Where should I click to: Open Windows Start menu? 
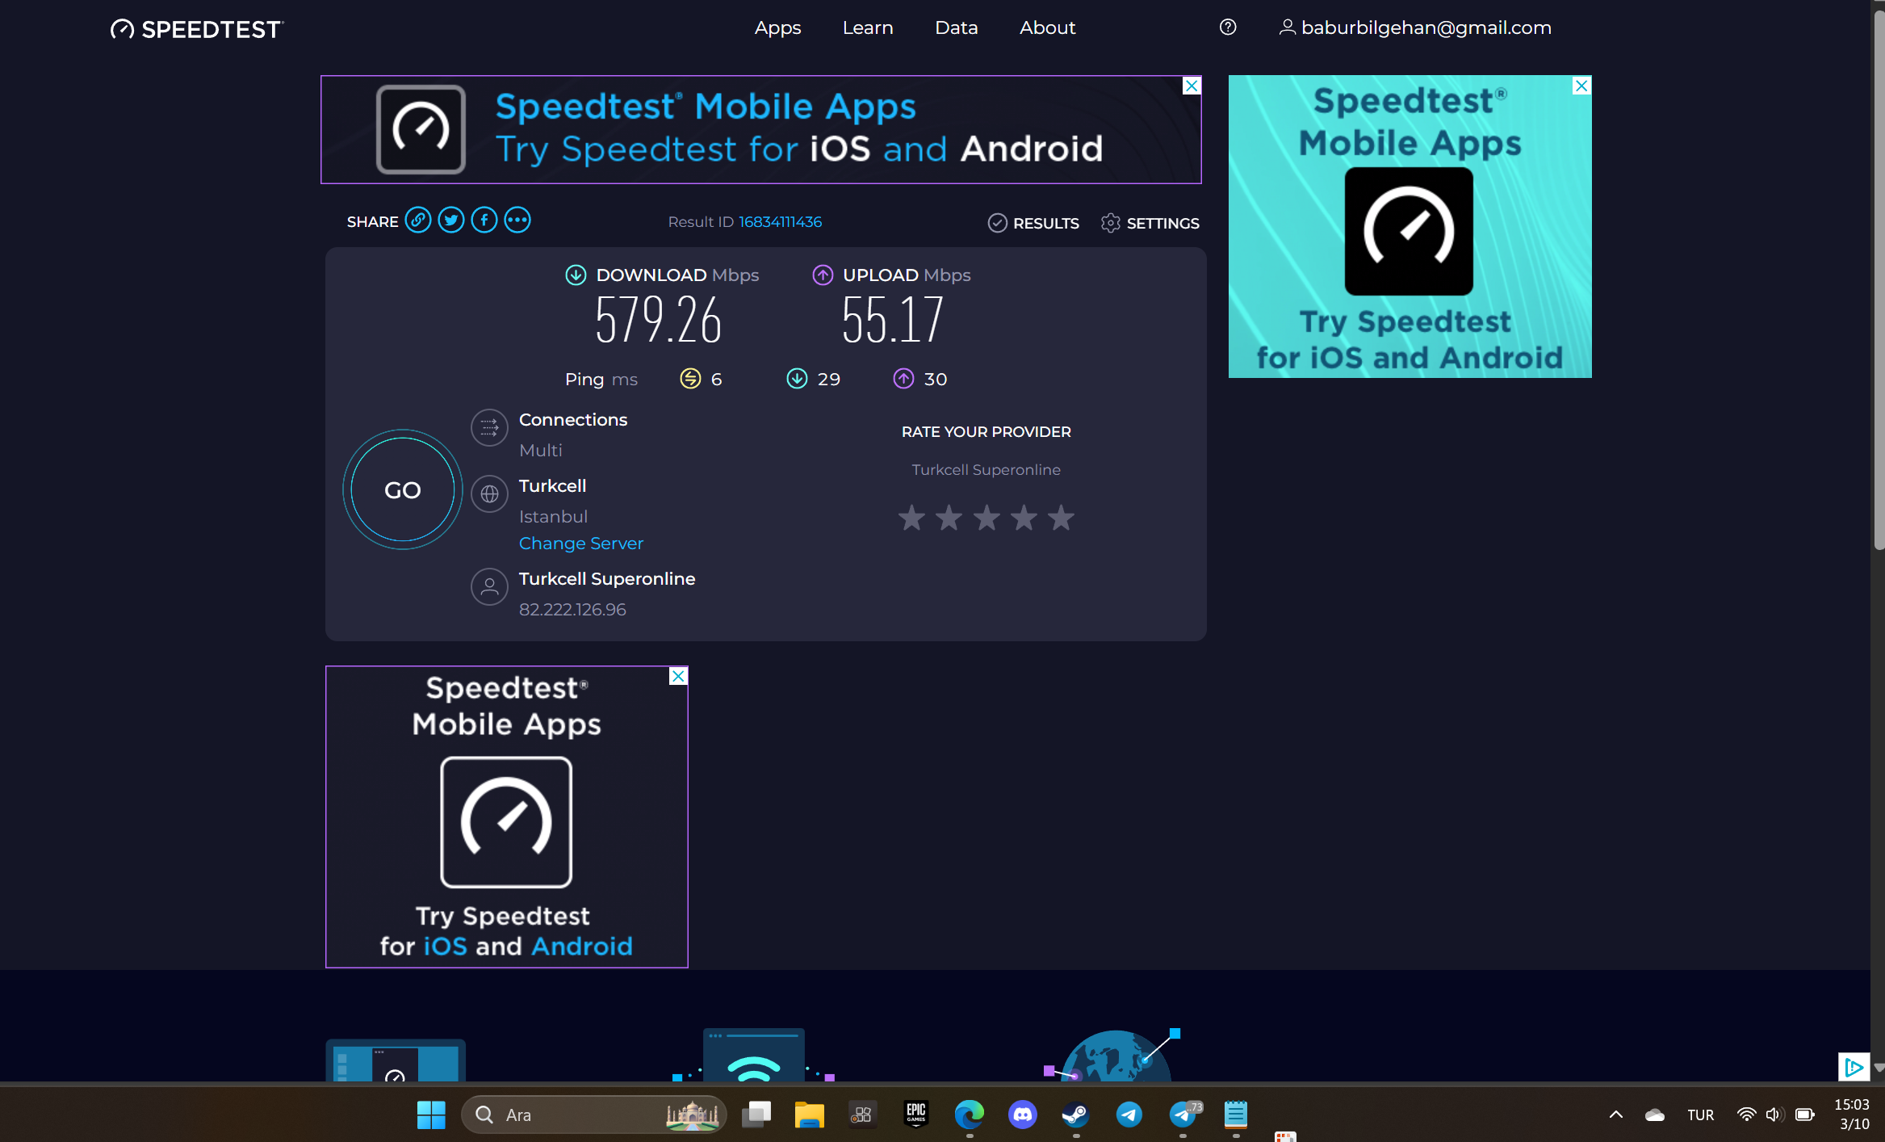[x=431, y=1115]
